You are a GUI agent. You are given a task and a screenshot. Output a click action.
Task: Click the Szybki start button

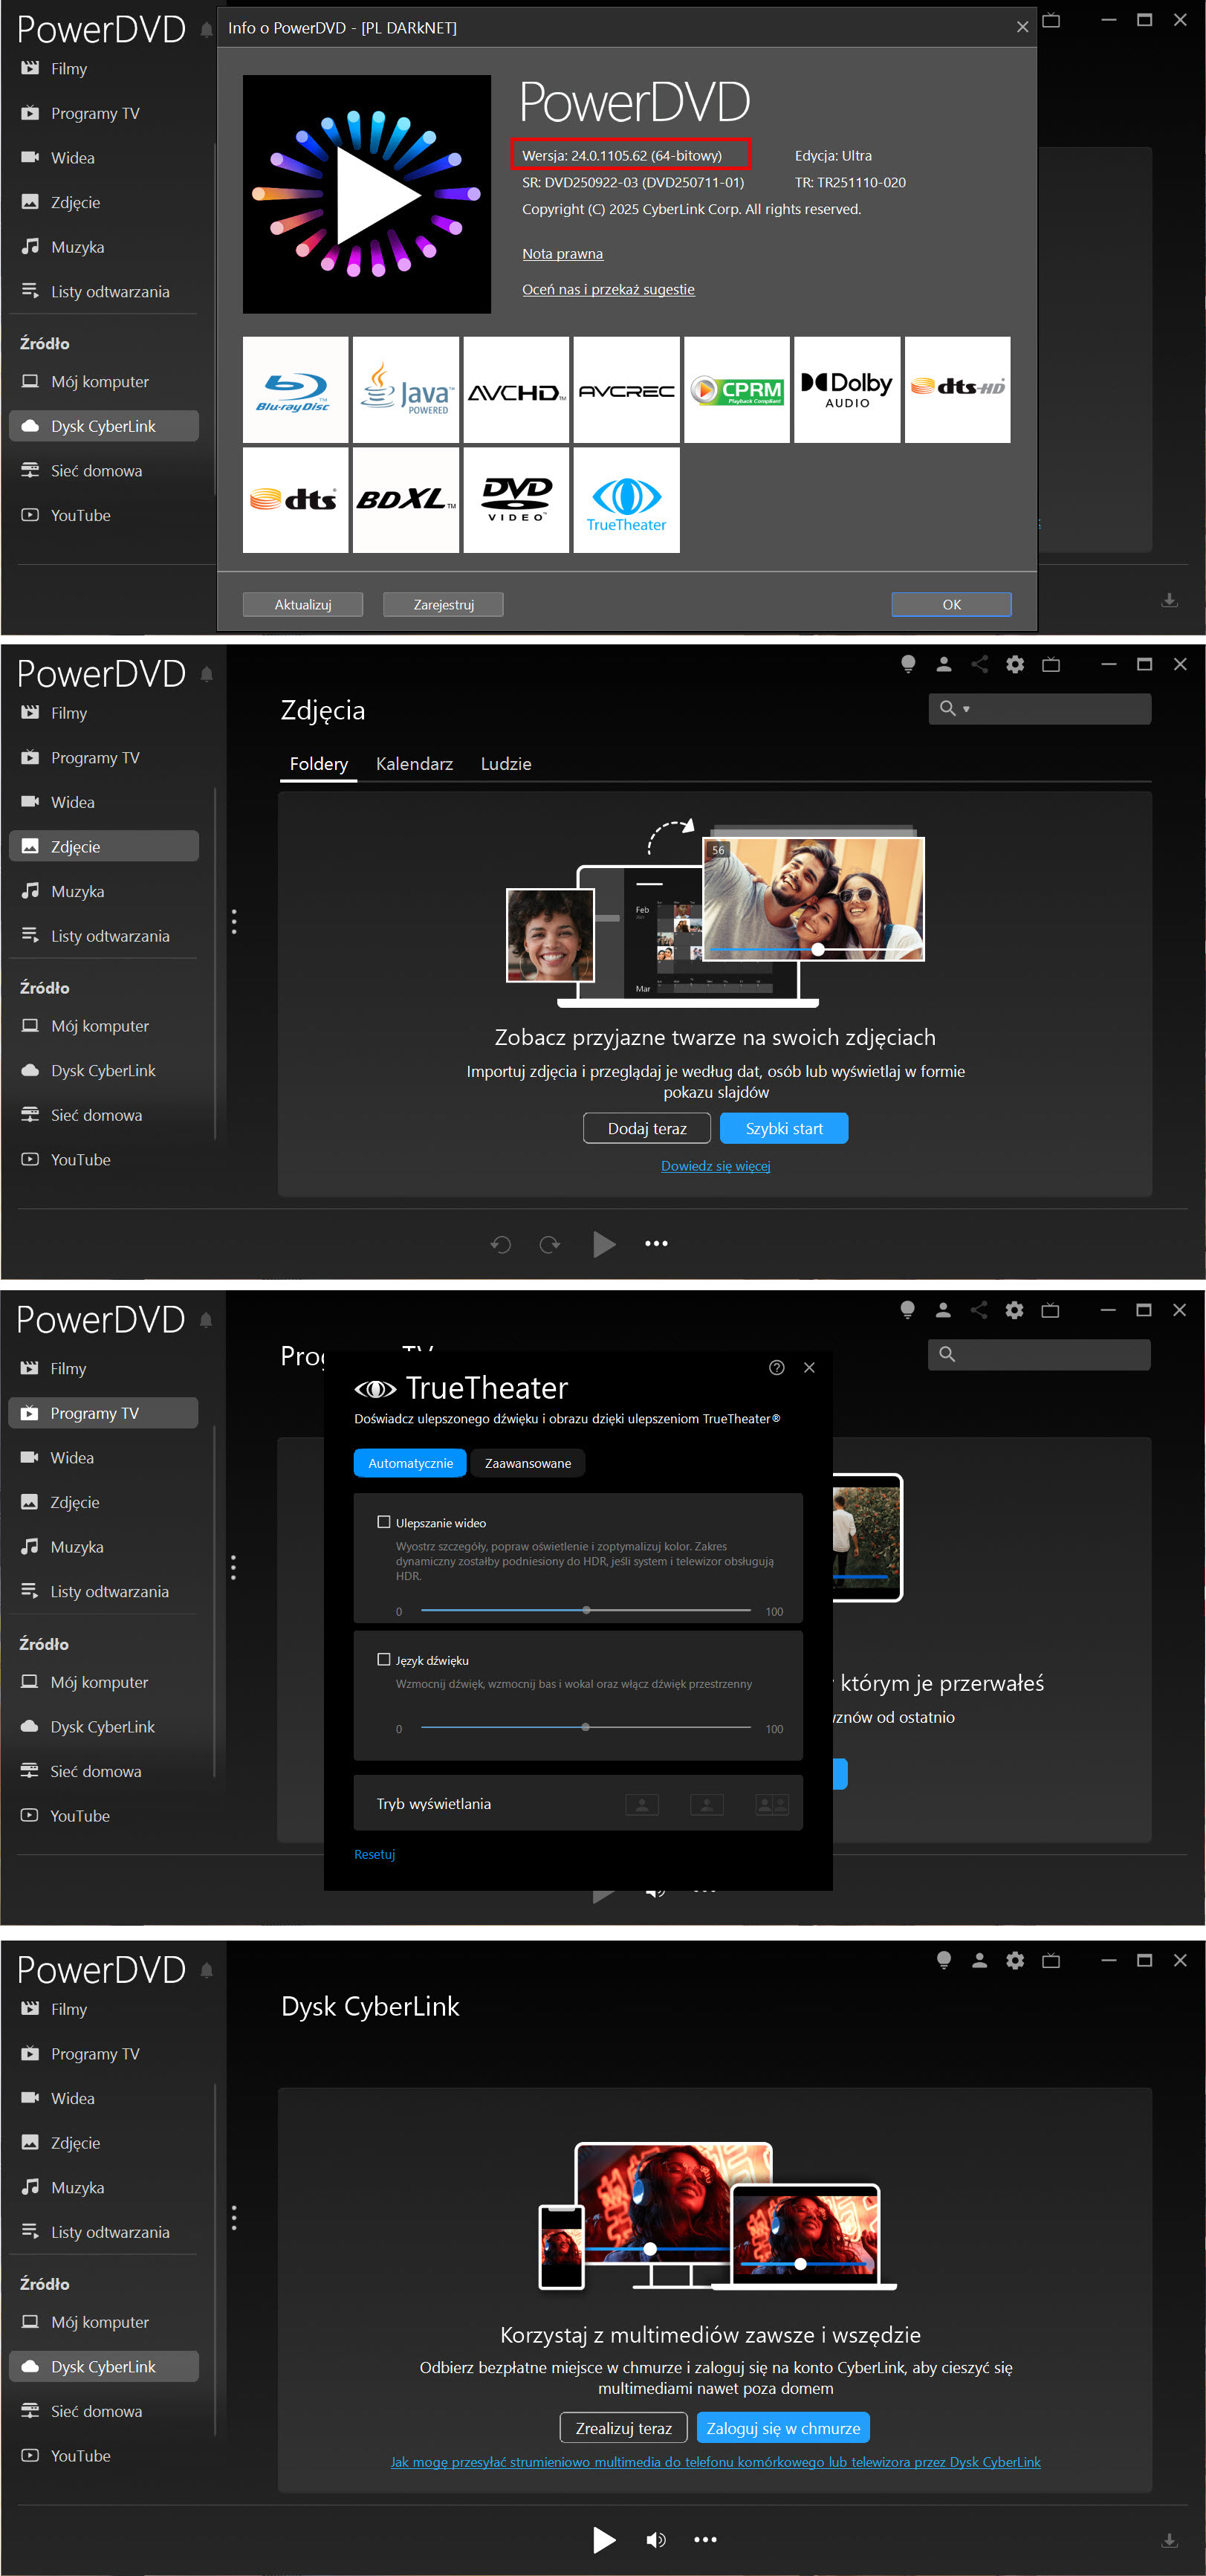[x=784, y=1128]
